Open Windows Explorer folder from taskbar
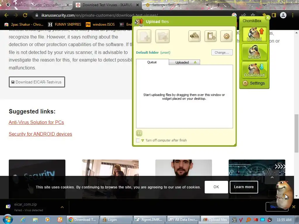299x224 pixels. point(35,220)
